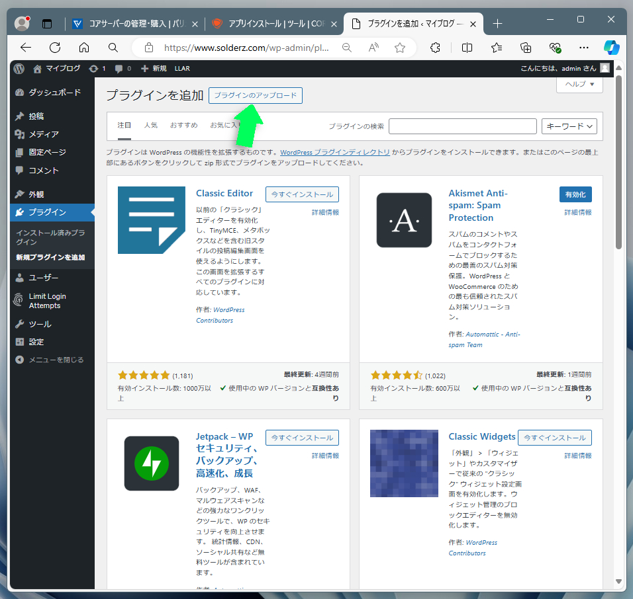Click the WordPress logo in admin bar
Image resolution: width=633 pixels, height=599 pixels.
tap(19, 69)
